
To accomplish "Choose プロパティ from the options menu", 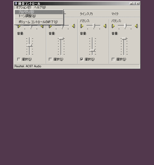I will [26, 12].
